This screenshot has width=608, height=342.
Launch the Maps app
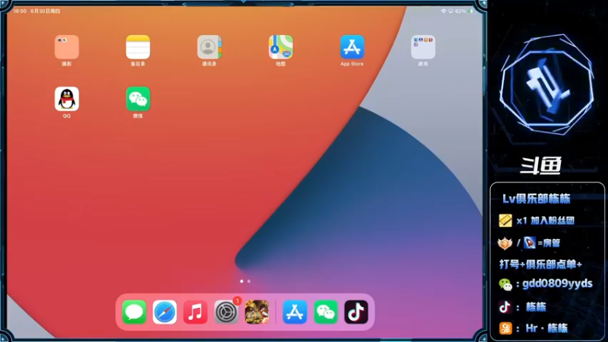click(x=280, y=47)
